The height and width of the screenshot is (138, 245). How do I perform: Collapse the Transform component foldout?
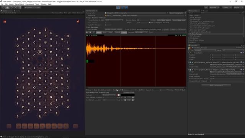click(x=189, y=53)
